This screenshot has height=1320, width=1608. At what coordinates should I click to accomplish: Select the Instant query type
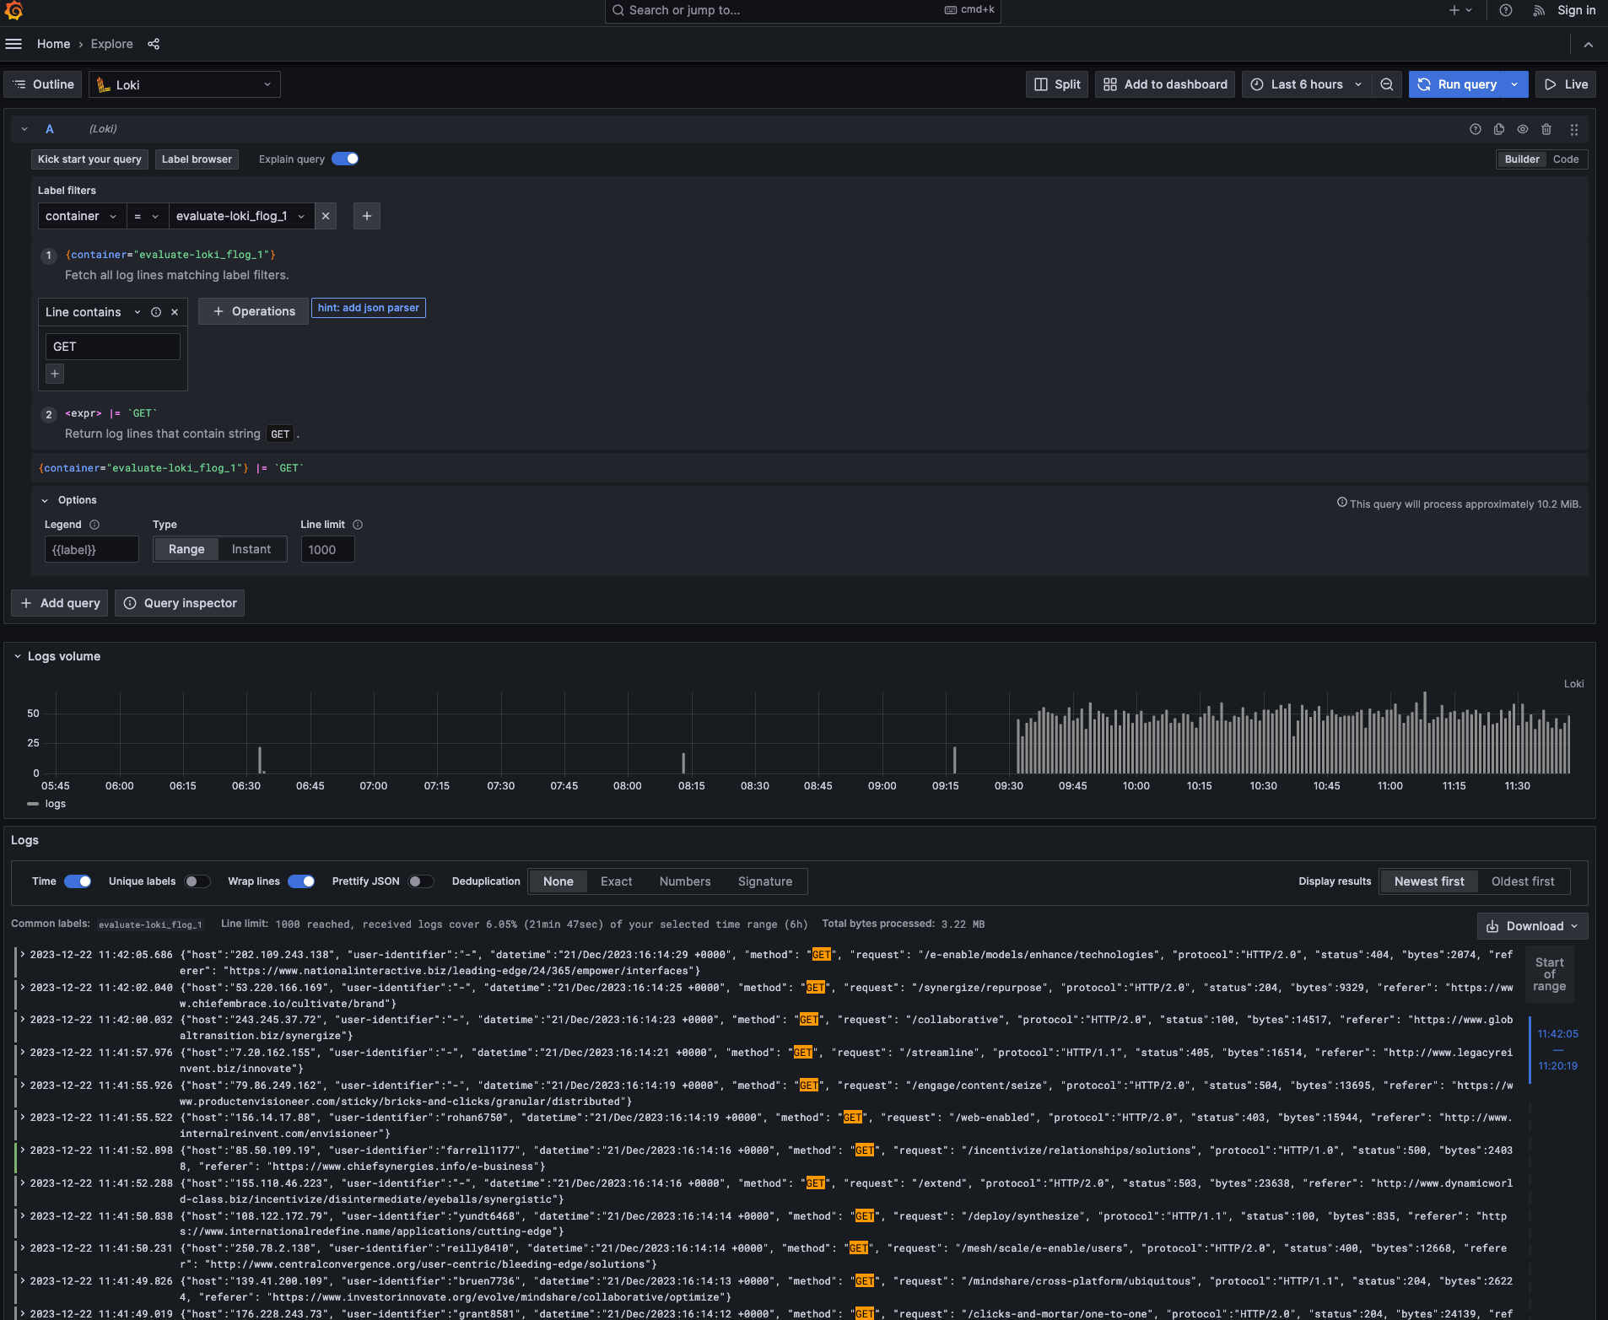click(251, 549)
